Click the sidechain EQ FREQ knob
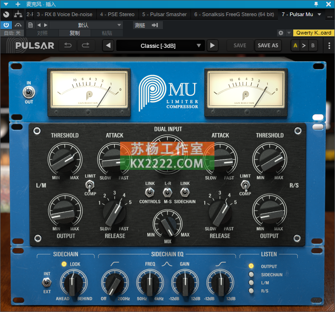This screenshot has height=312, width=335. pos(150,283)
